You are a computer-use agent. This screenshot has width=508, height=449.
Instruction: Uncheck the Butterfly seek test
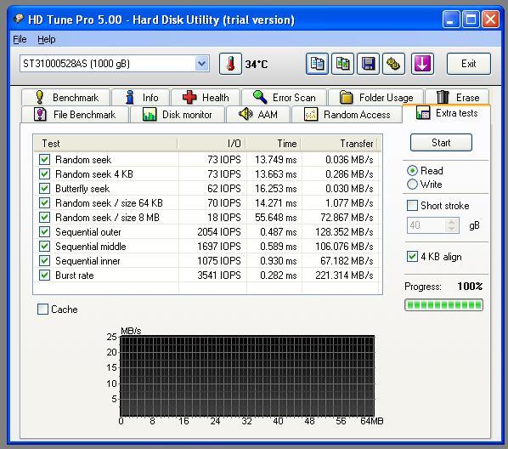coord(44,188)
